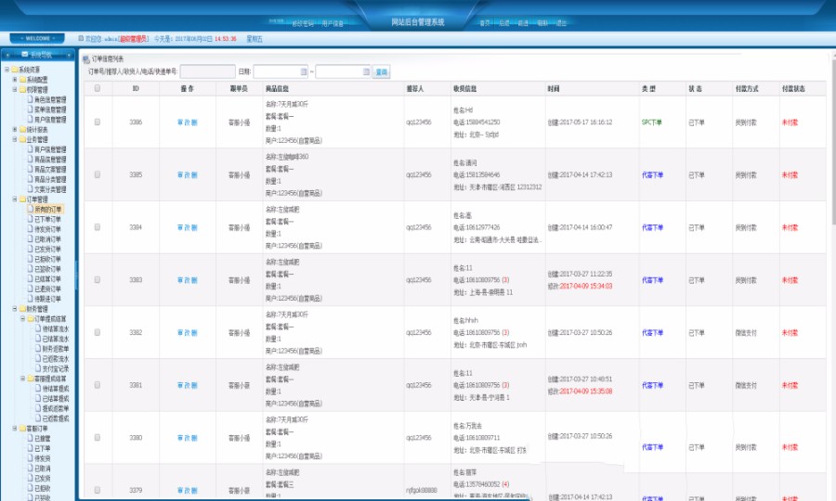Check the box for order 3380

[97, 437]
